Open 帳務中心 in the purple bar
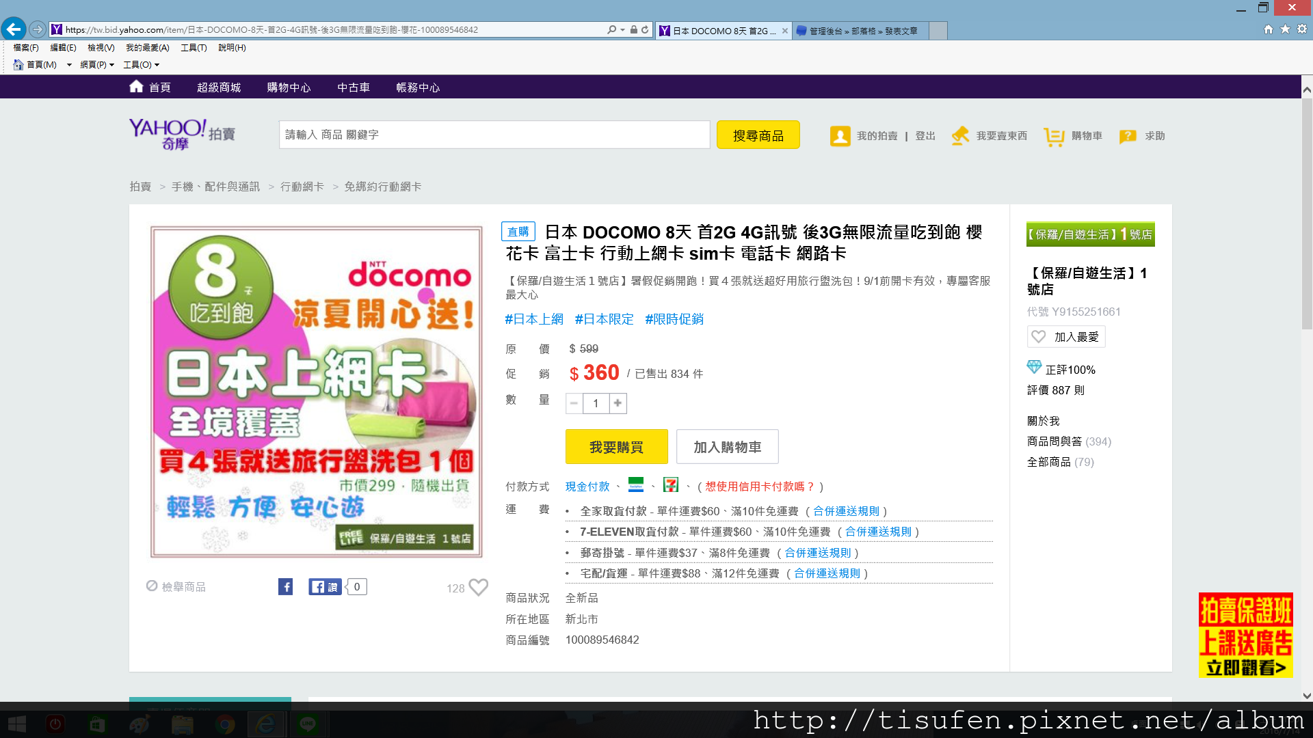The image size is (1313, 738). tap(418, 87)
